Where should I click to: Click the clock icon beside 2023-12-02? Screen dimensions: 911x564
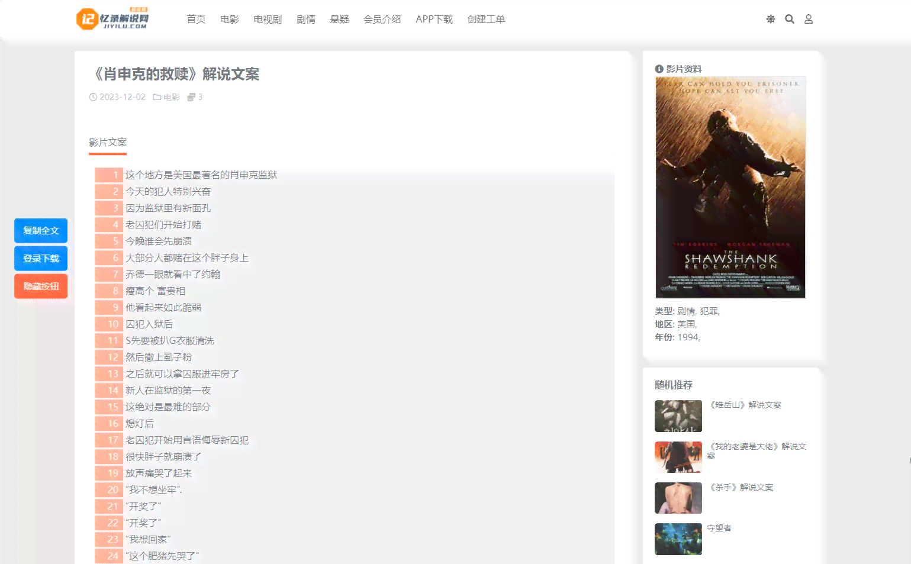click(x=93, y=97)
